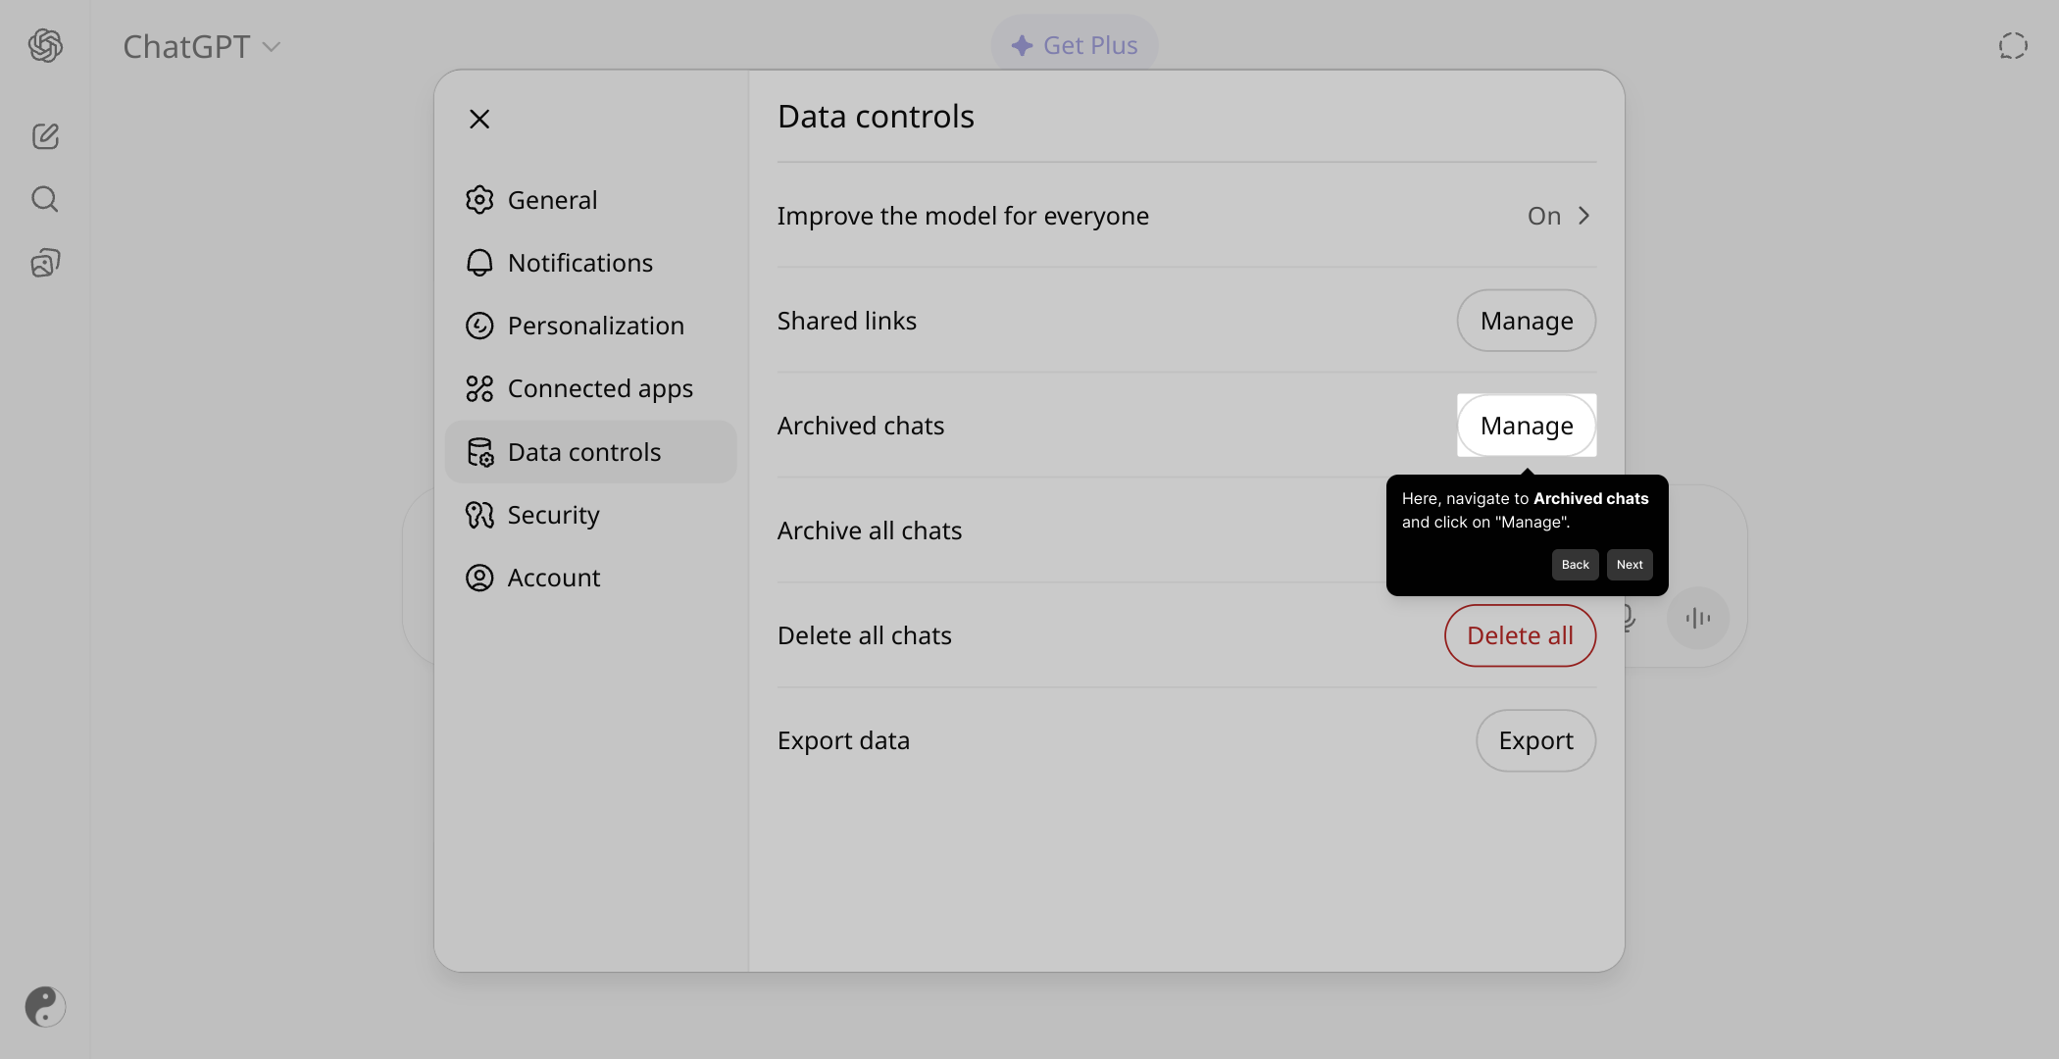Close the settings dialog
The width and height of the screenshot is (2059, 1059).
point(479,120)
